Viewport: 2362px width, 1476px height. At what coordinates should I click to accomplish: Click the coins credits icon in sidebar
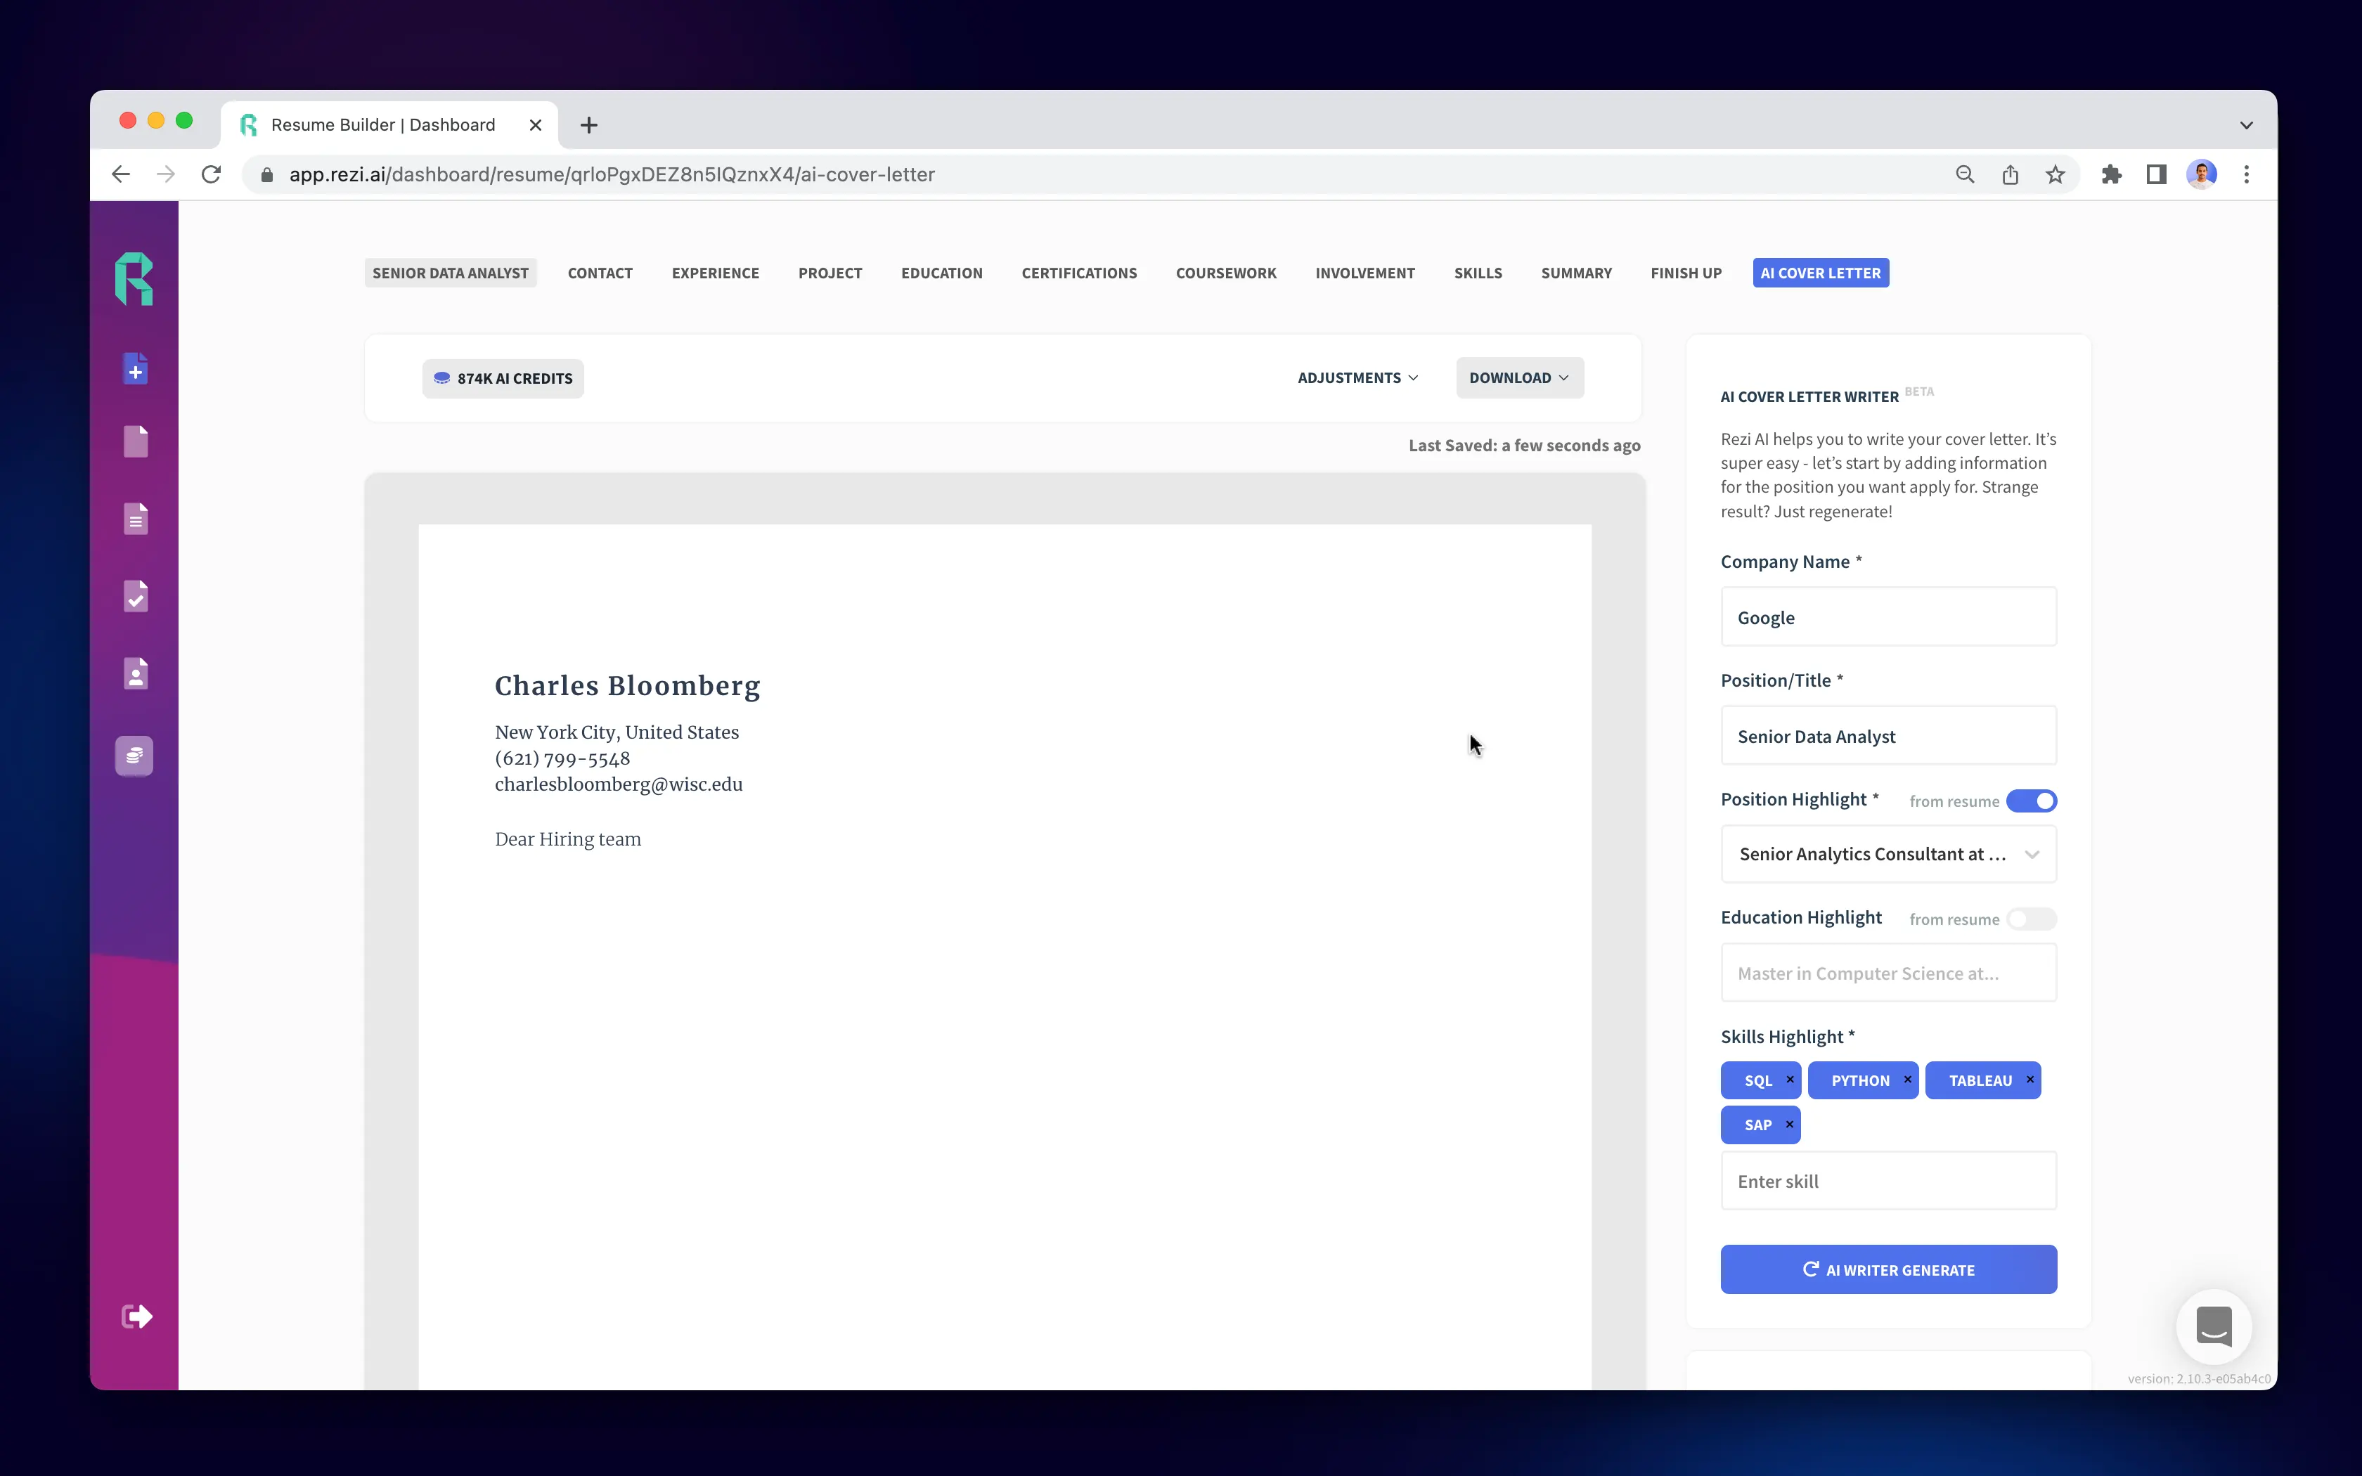point(135,756)
